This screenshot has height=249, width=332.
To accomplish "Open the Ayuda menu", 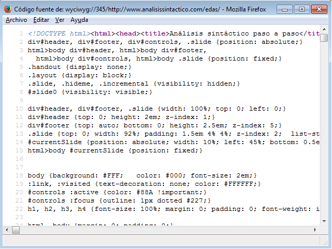I will tap(79, 20).
